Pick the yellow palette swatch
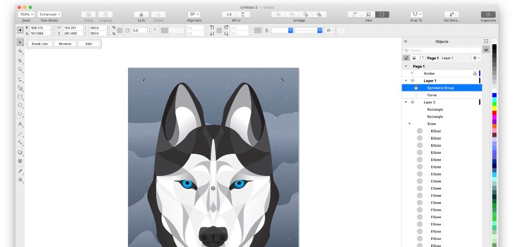The image size is (514, 247). (x=494, y=109)
